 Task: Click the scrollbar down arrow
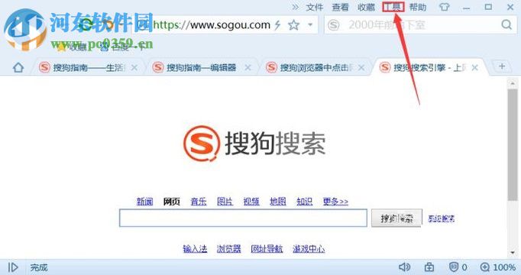(x=513, y=252)
